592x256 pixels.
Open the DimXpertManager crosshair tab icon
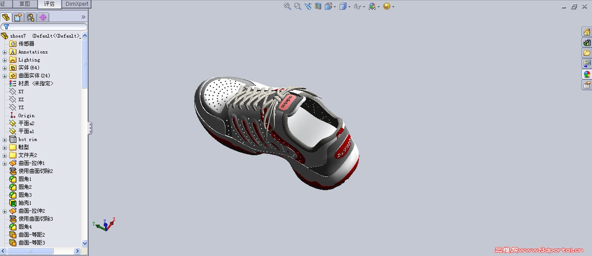(43, 17)
